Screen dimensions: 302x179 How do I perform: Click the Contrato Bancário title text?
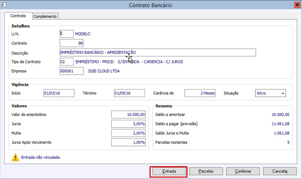(151, 5)
